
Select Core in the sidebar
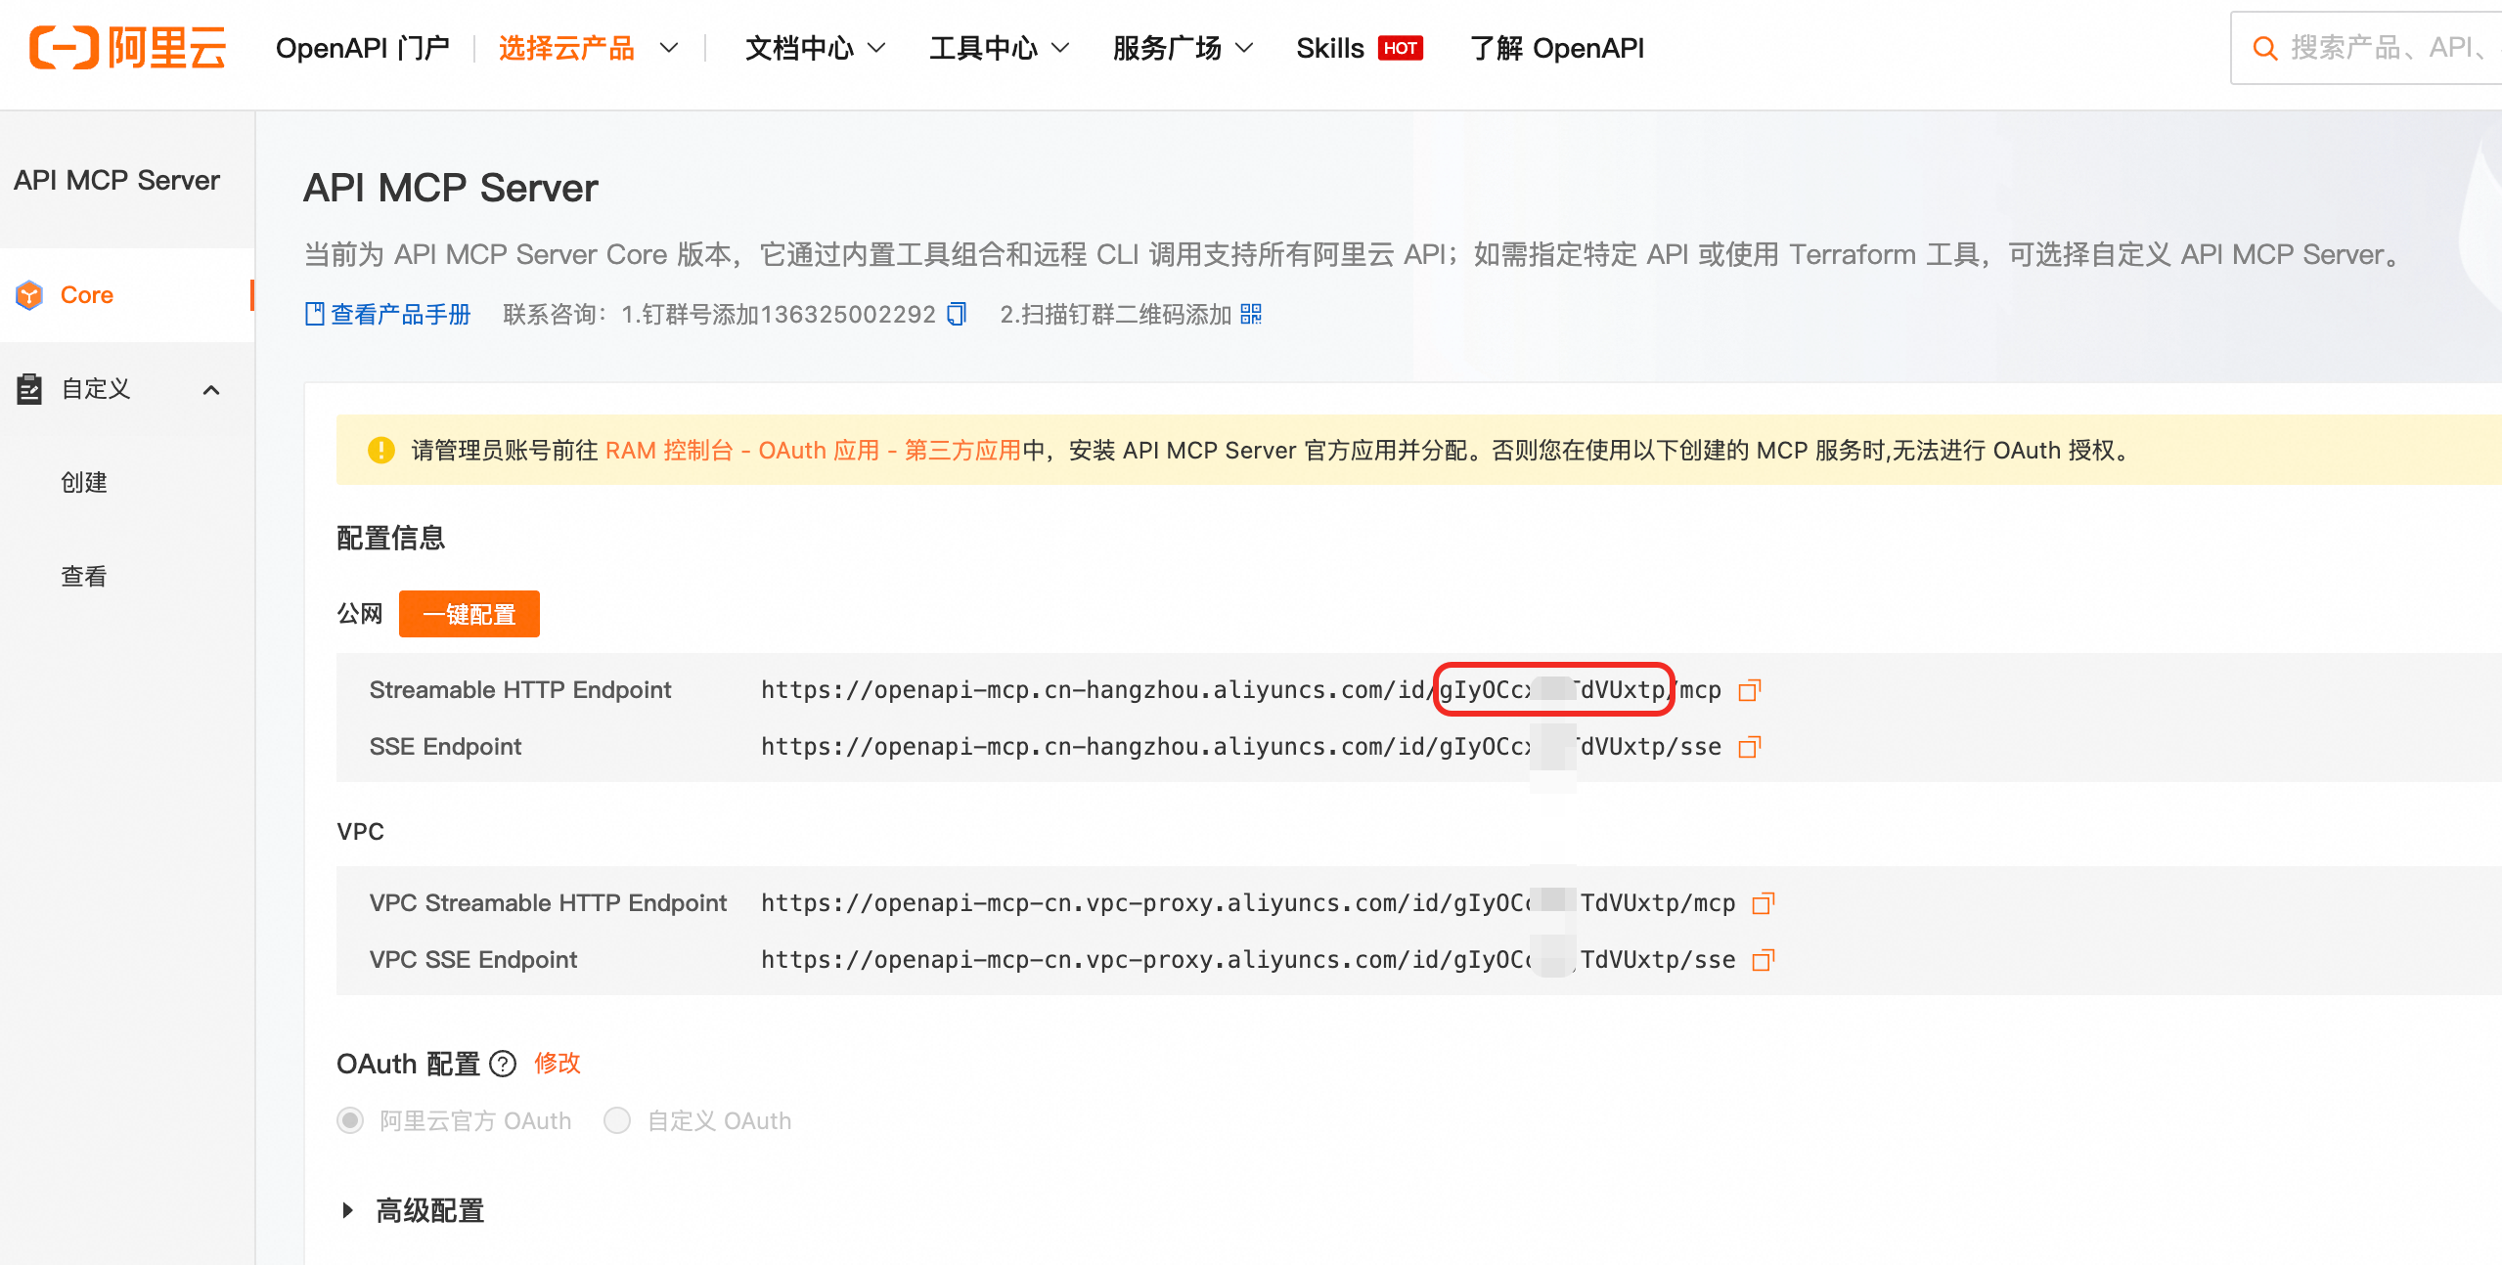[x=127, y=294]
